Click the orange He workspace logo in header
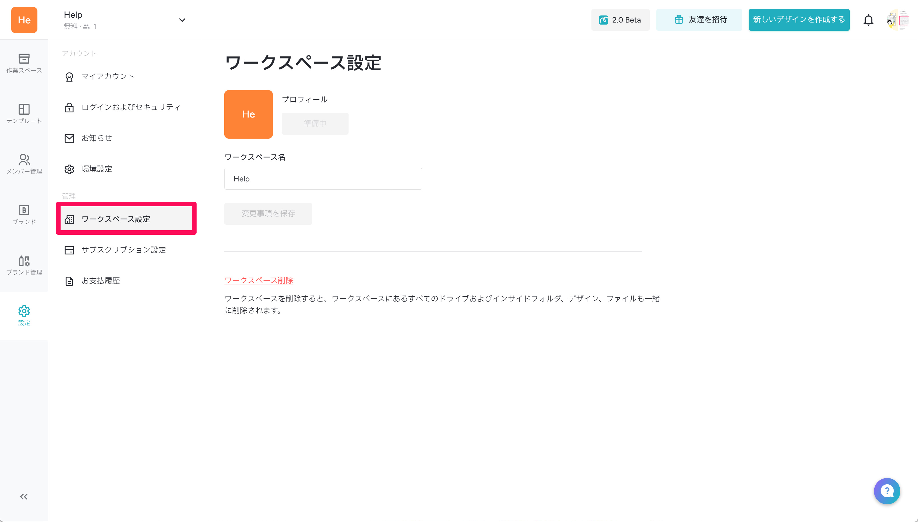This screenshot has height=522, width=918. coord(24,20)
